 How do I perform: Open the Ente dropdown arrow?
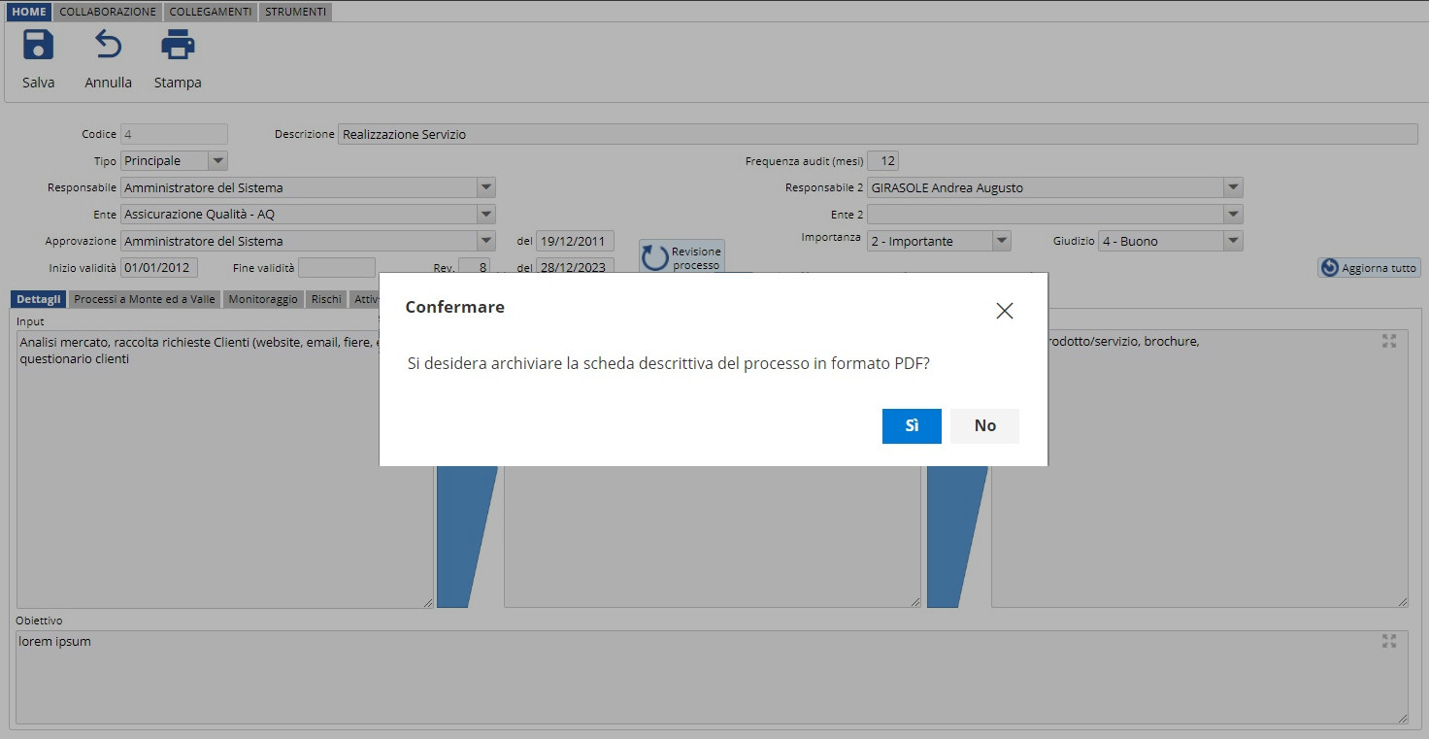click(x=485, y=215)
